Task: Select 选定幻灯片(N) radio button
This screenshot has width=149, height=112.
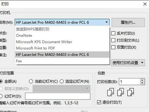Action: click(x=62, y=82)
